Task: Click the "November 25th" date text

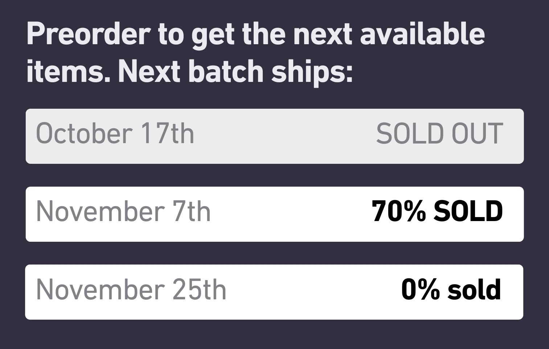Action: pyautogui.click(x=131, y=290)
